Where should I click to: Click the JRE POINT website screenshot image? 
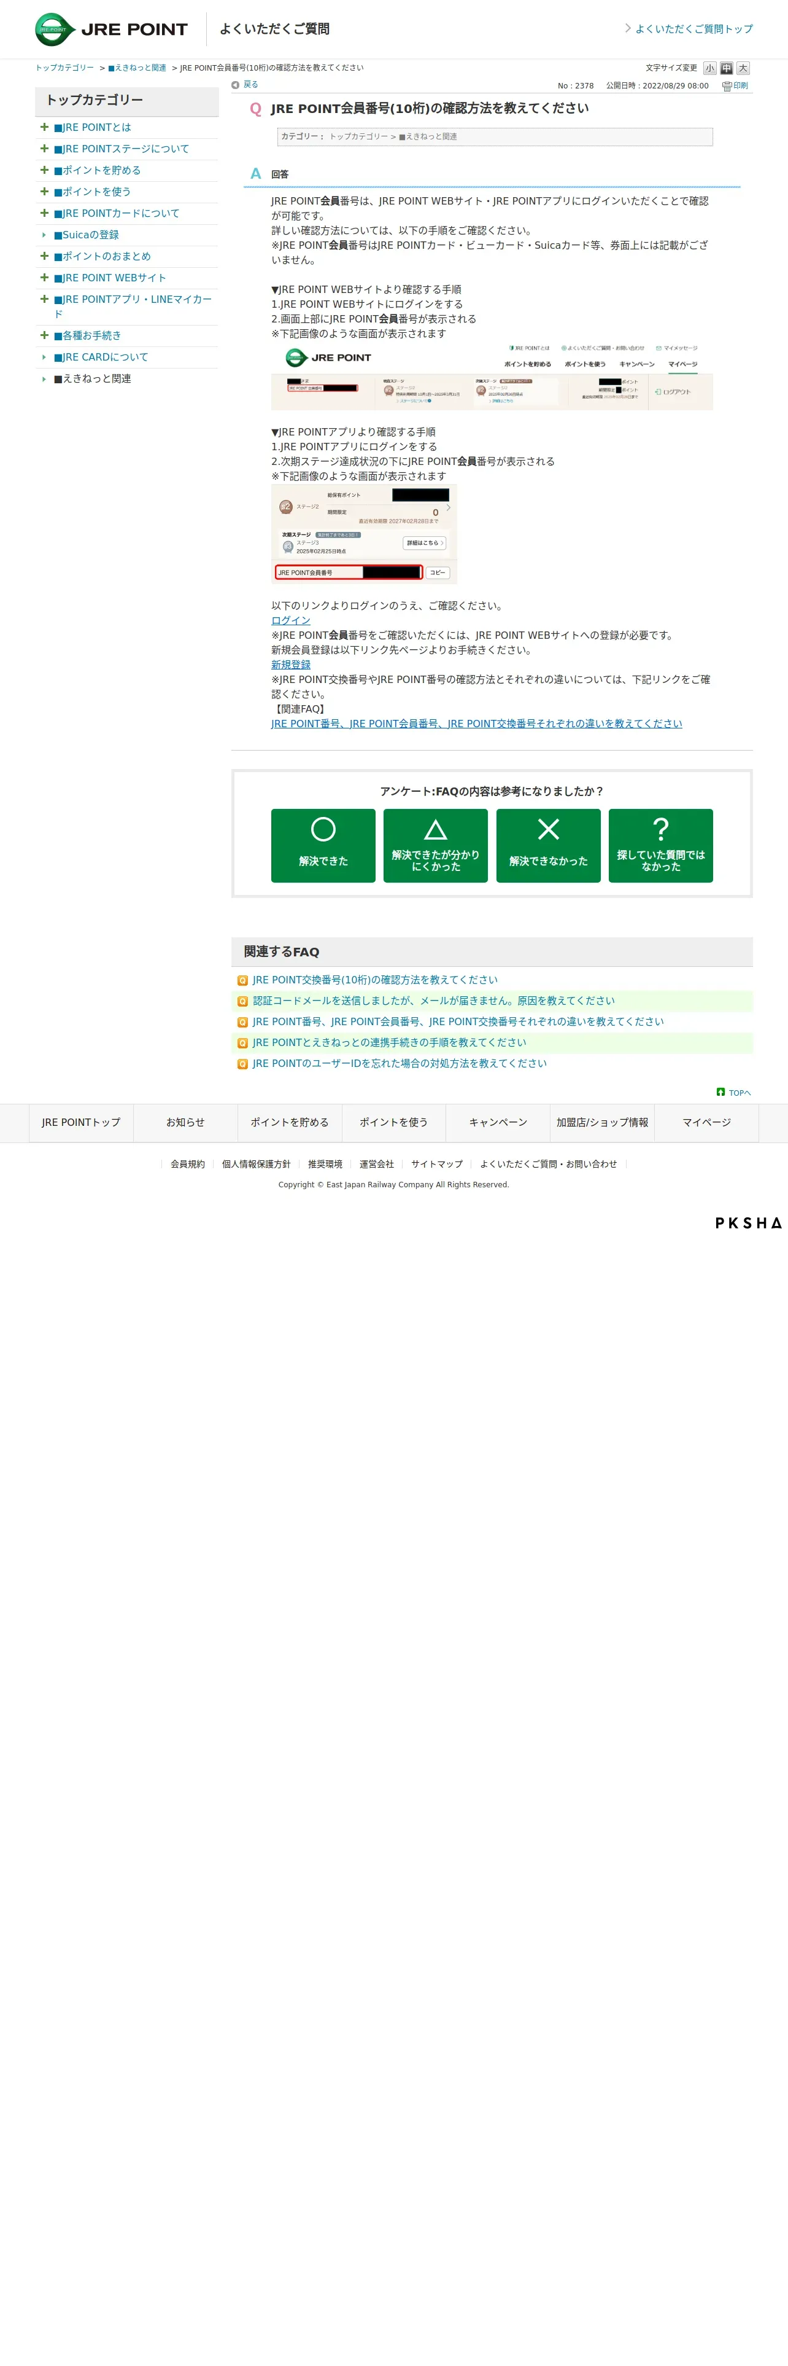[492, 376]
